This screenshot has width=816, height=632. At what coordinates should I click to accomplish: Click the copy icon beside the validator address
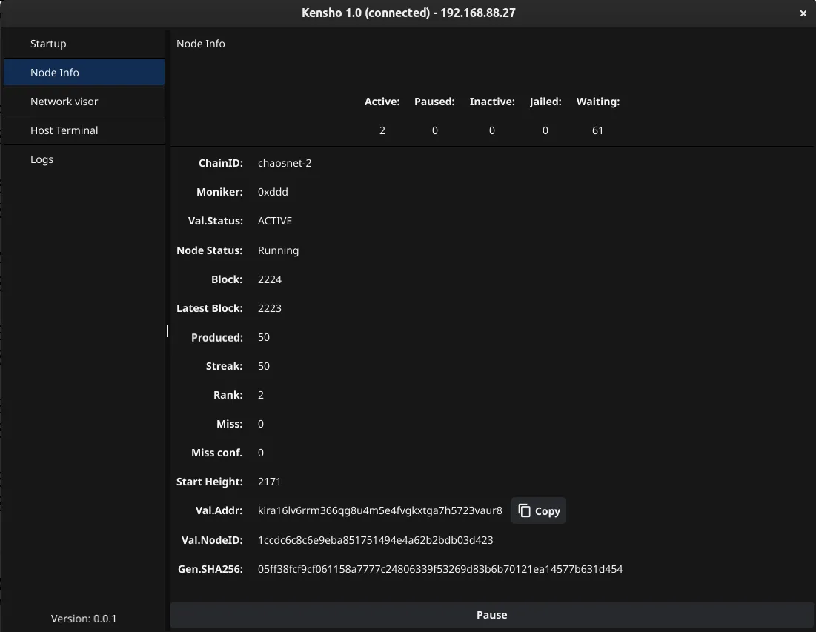(x=525, y=511)
